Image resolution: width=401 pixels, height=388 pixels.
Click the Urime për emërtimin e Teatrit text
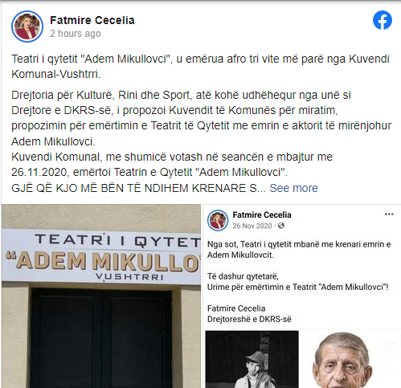(x=297, y=287)
